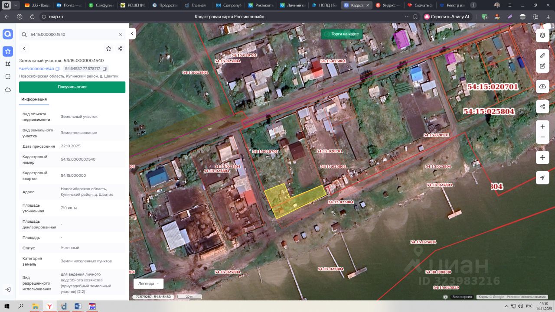555x312 pixels.
Task: Go back using the panel's left chevron
Action: [24, 49]
